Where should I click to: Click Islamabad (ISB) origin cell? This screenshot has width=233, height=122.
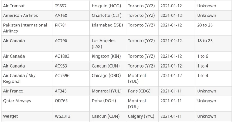point(108,28)
